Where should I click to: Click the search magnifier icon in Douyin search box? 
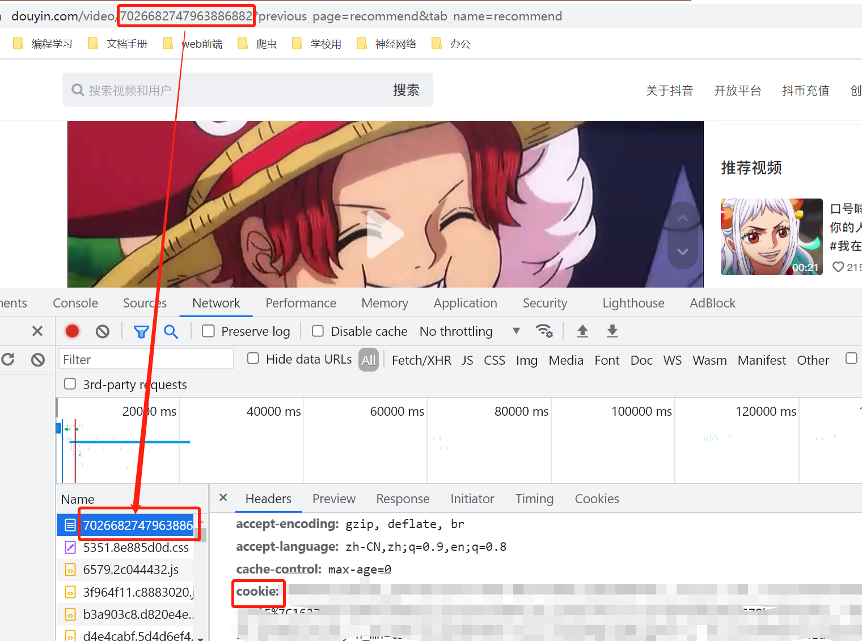click(78, 90)
